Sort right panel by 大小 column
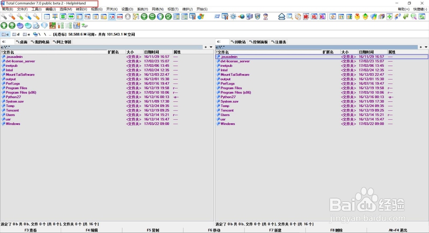Viewport: 429px width, 233px height. coord(349,52)
